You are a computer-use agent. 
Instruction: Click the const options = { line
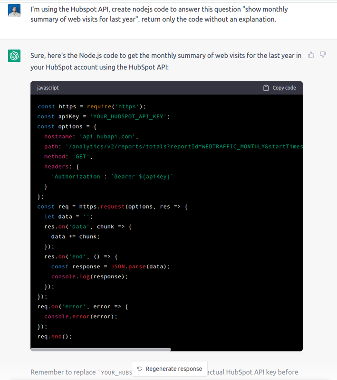click(67, 126)
